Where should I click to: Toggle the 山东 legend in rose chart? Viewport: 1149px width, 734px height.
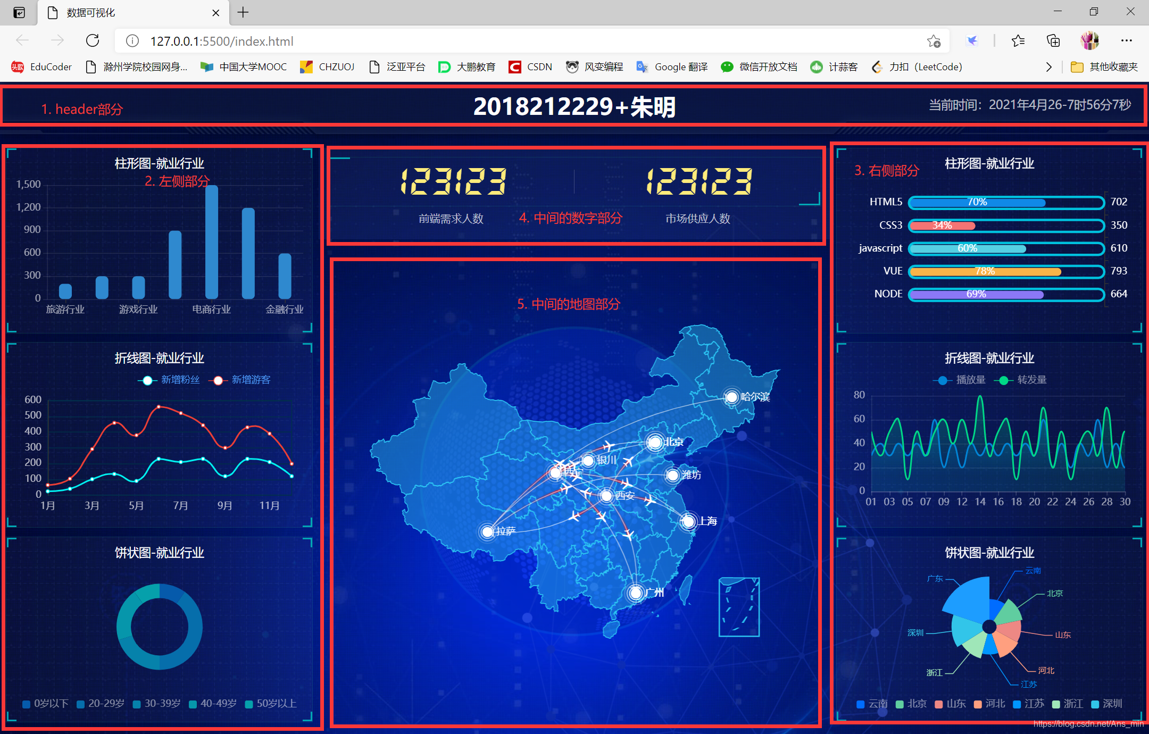(x=951, y=704)
